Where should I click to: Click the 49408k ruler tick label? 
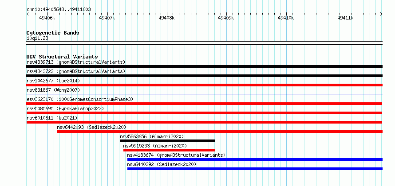point(167,18)
